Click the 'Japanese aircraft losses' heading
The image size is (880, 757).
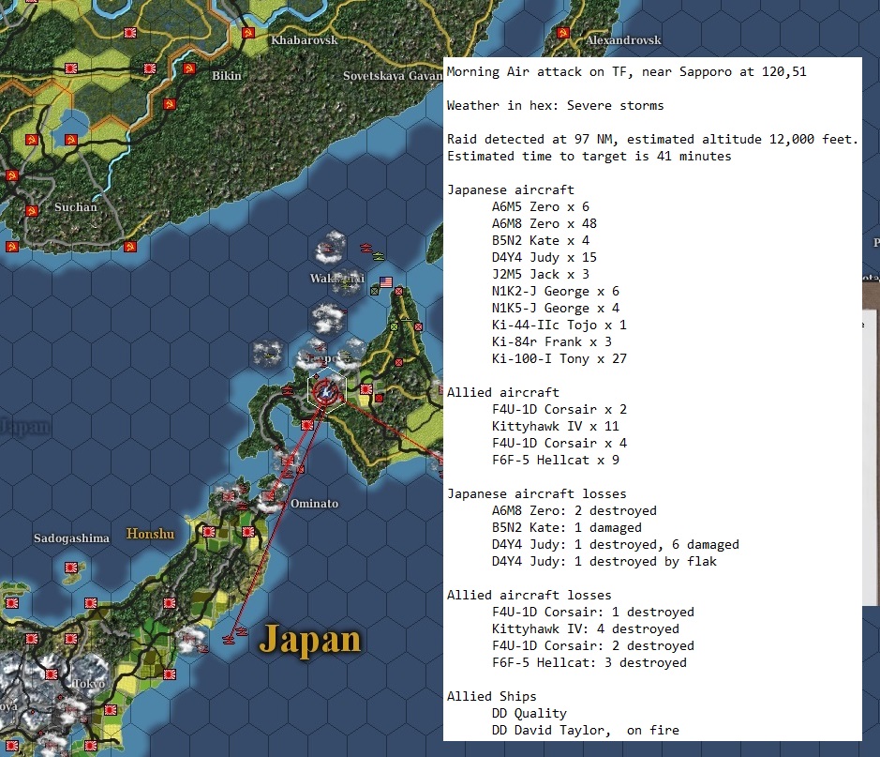(537, 493)
